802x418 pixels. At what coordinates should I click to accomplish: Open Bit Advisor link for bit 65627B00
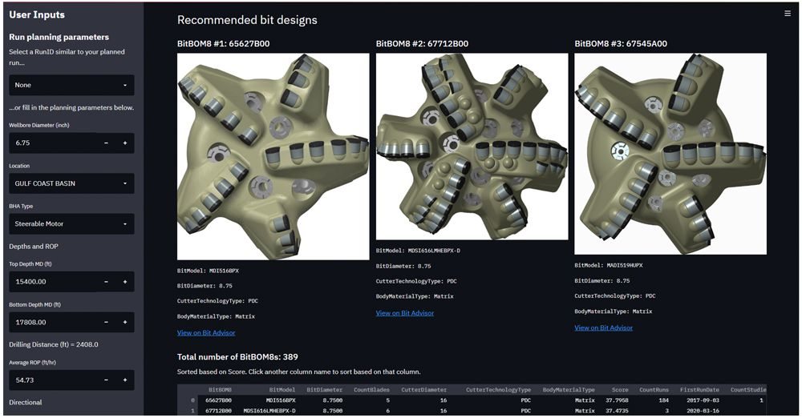pyautogui.click(x=206, y=332)
